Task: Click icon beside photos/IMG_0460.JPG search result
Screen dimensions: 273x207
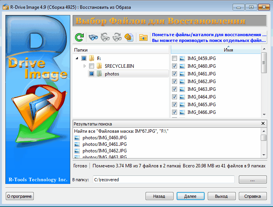Action: (x=77, y=138)
